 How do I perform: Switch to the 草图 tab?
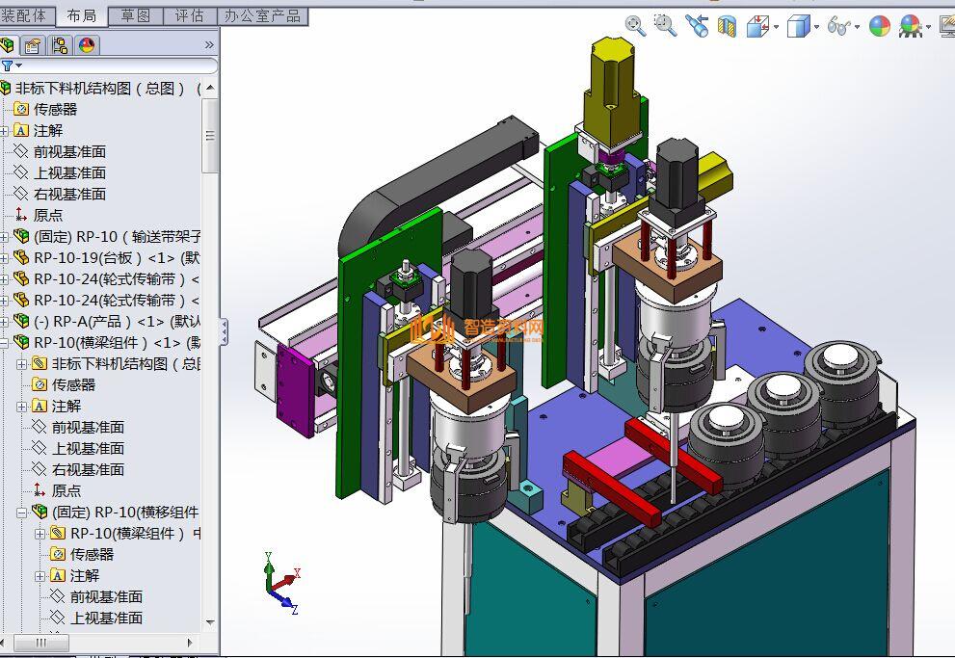pyautogui.click(x=135, y=15)
